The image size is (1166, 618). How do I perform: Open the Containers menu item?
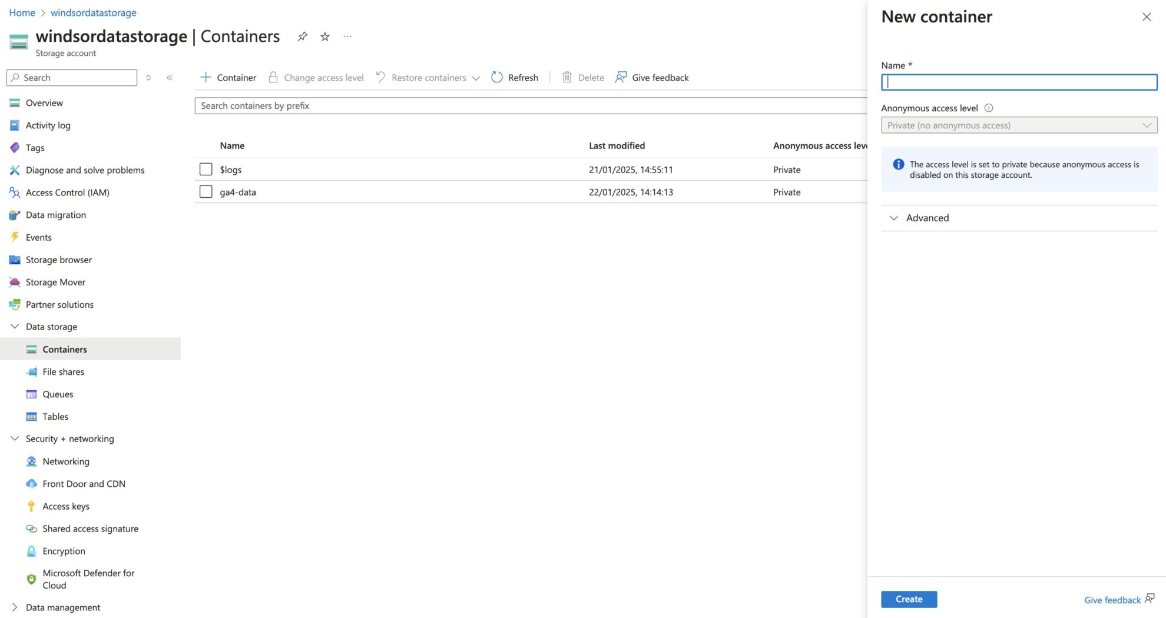click(x=90, y=349)
